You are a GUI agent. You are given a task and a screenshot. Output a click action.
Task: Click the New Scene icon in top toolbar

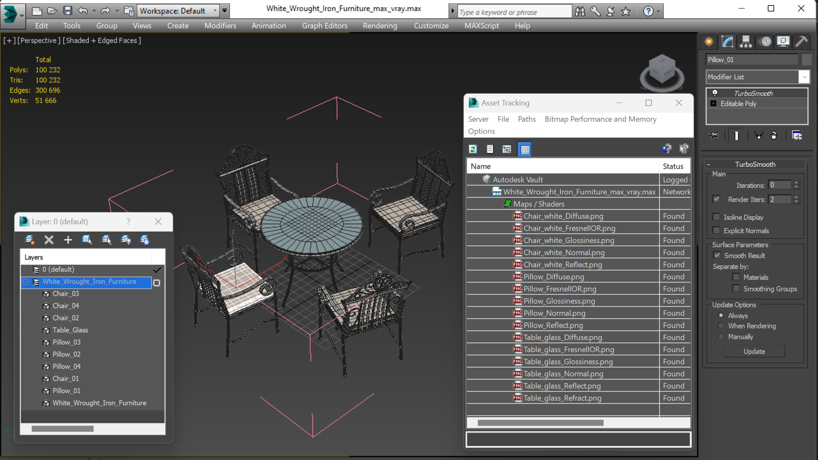coord(37,11)
